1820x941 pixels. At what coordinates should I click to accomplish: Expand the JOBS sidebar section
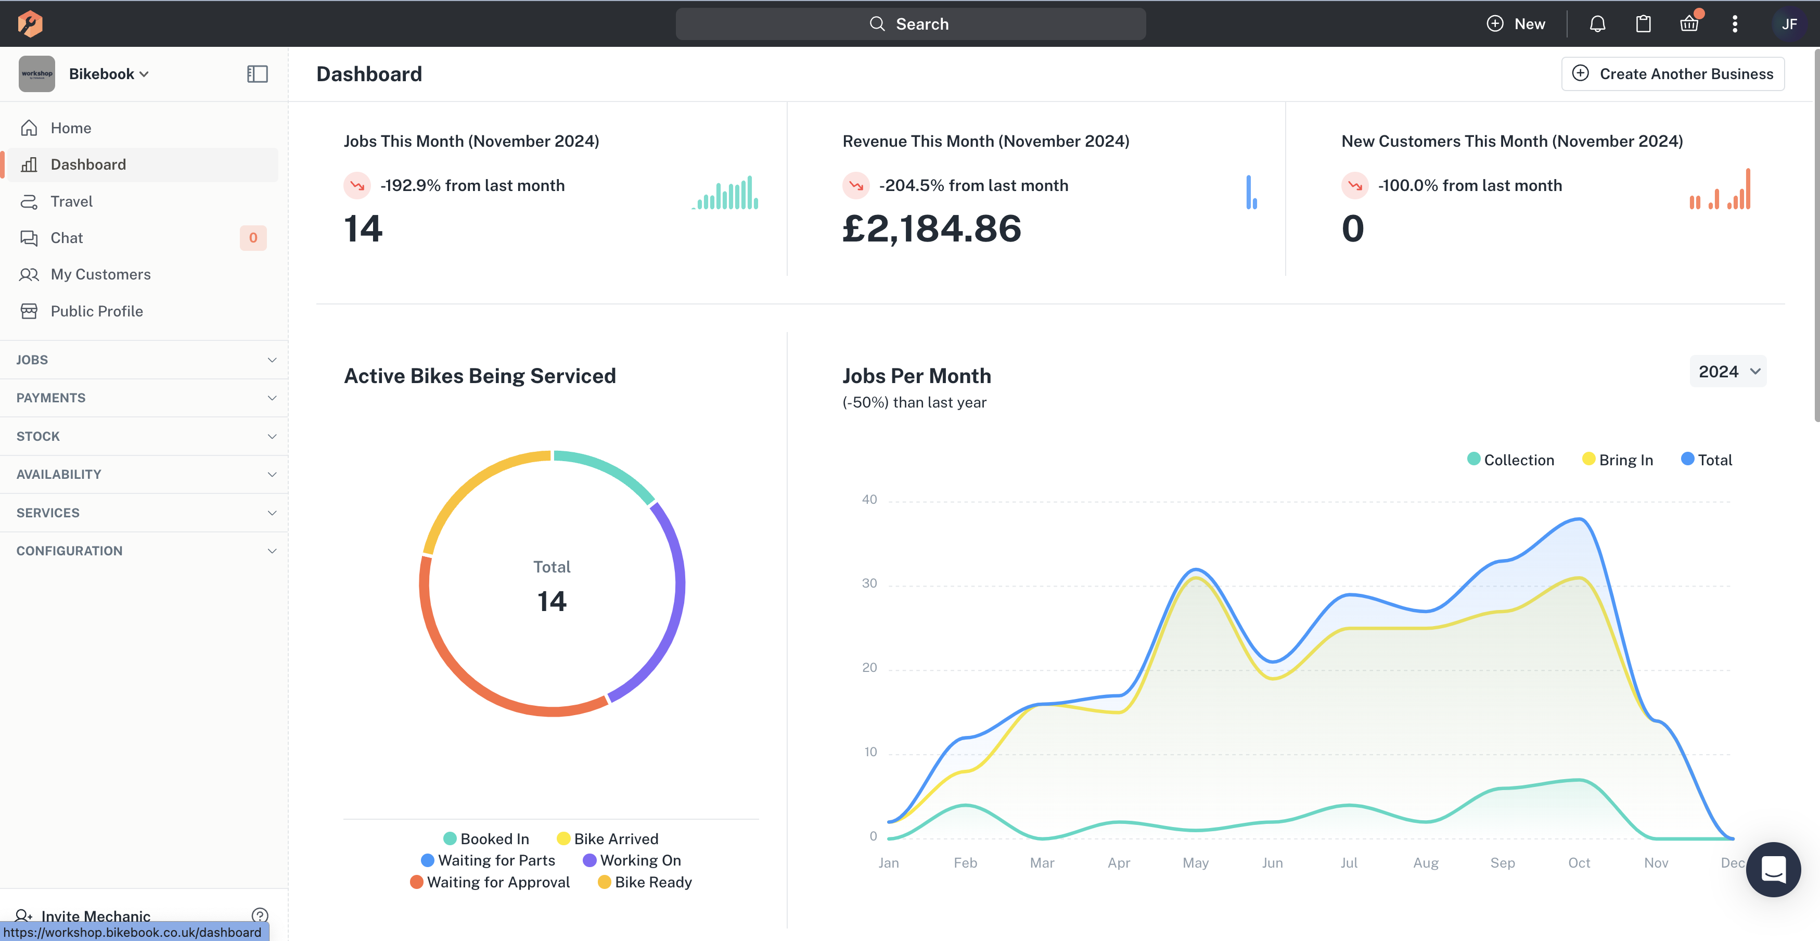144,360
